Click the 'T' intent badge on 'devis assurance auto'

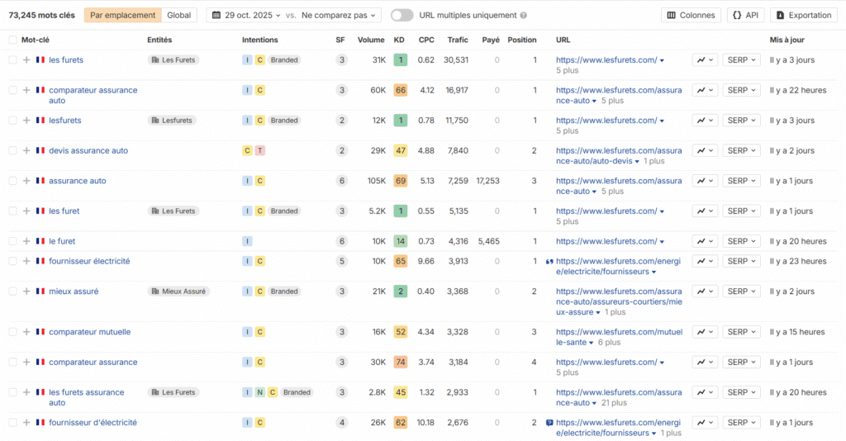(x=260, y=150)
